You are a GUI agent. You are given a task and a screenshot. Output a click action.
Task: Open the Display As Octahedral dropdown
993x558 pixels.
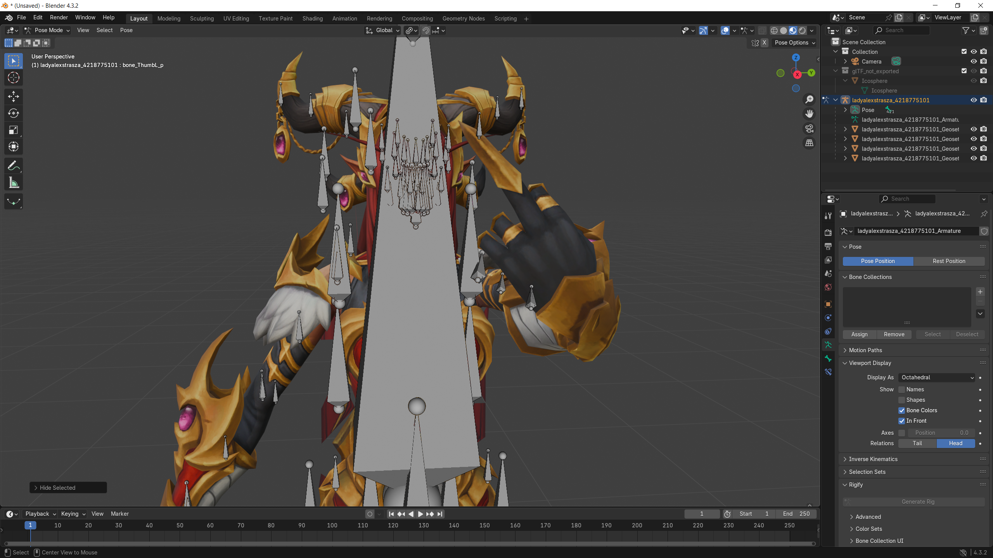pos(936,377)
